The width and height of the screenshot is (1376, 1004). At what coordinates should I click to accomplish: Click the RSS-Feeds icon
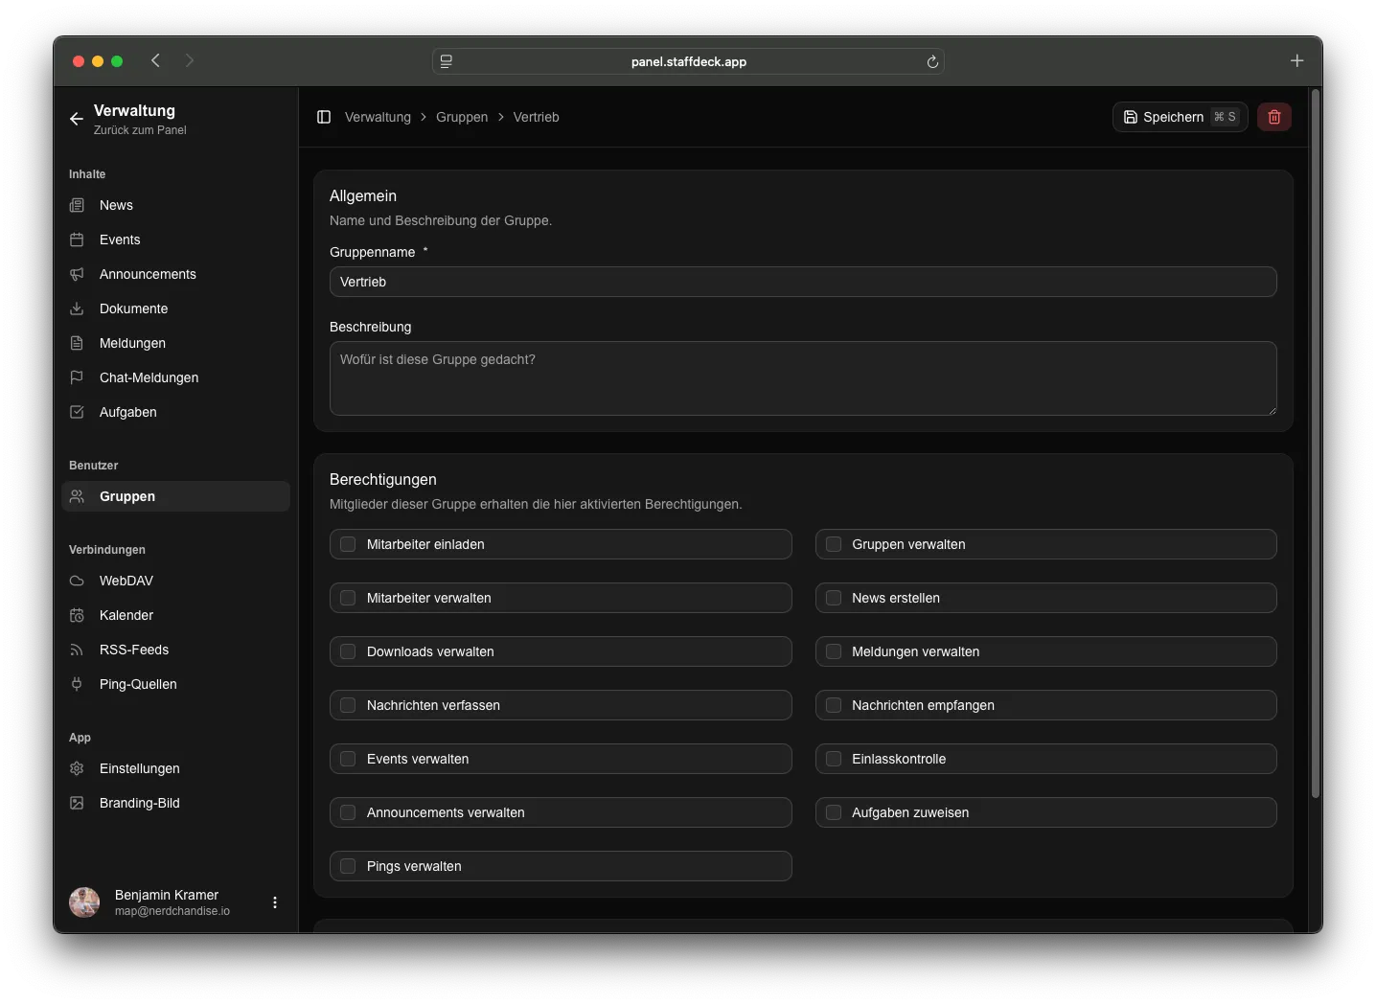tap(77, 650)
